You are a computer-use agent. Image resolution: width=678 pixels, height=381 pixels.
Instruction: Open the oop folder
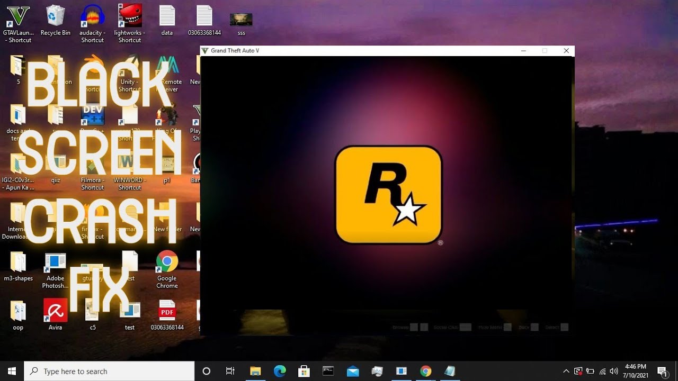pyautogui.click(x=18, y=315)
